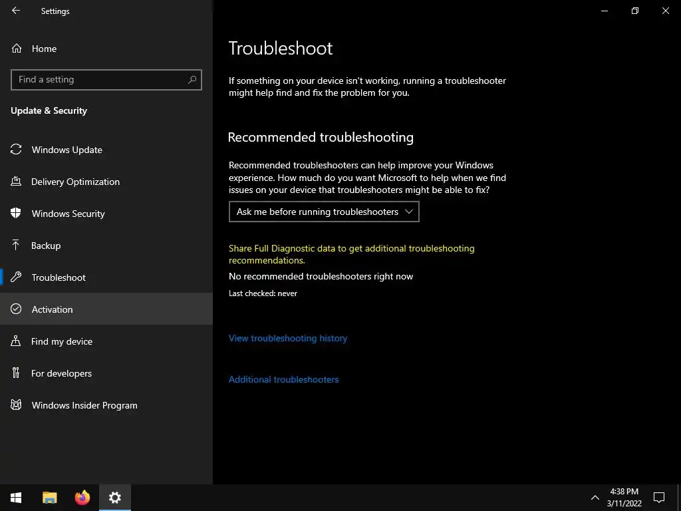Open Find my device settings

coord(106,341)
